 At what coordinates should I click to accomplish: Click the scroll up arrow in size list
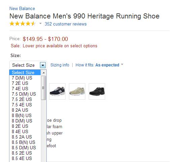click(x=44, y=73)
